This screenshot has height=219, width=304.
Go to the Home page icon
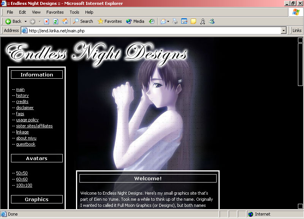click(65, 21)
